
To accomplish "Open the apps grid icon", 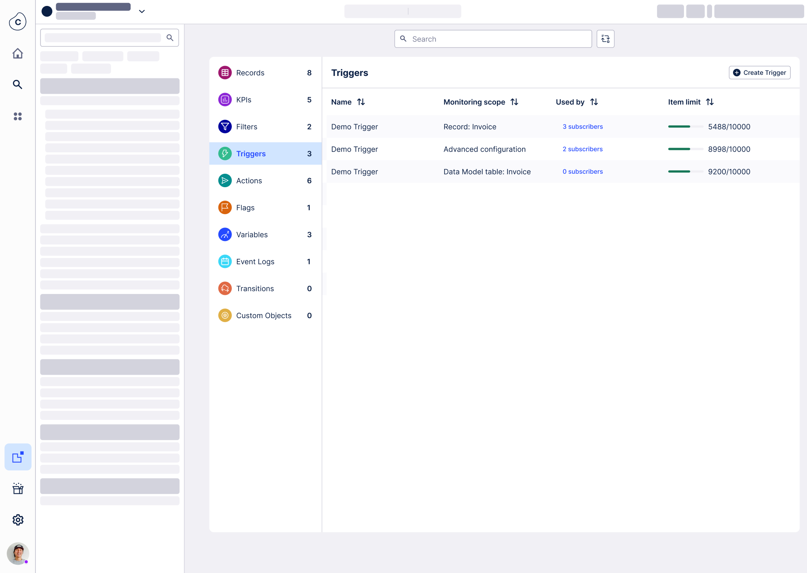I will pos(18,116).
